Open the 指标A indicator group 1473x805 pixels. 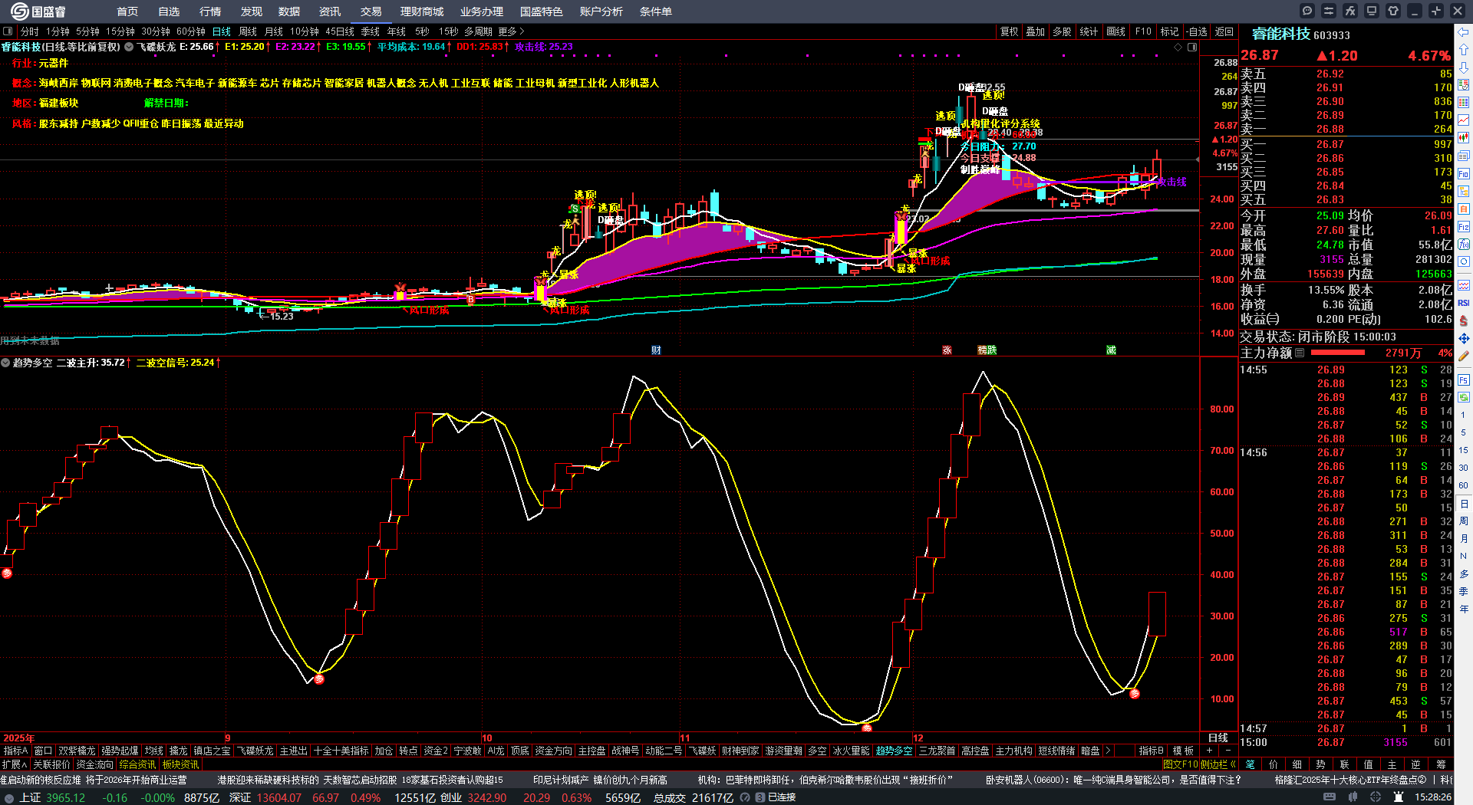(16, 751)
